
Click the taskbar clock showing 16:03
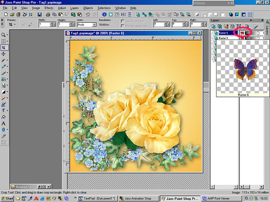pos(264,199)
